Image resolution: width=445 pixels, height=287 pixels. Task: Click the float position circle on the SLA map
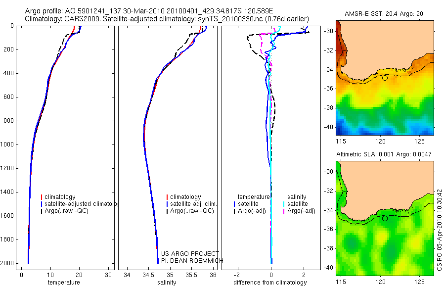click(385, 219)
